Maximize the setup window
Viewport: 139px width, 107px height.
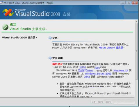click(x=129, y=3)
